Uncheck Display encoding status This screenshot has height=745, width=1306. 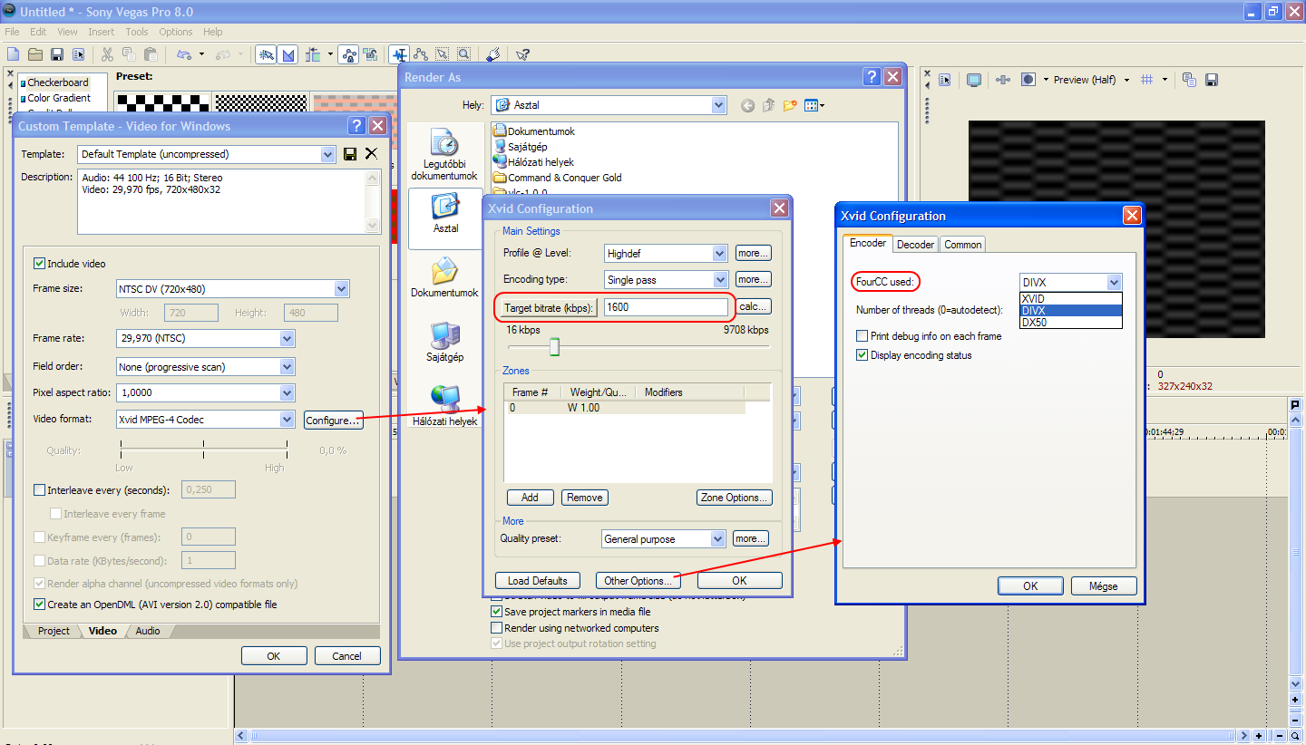coord(863,355)
